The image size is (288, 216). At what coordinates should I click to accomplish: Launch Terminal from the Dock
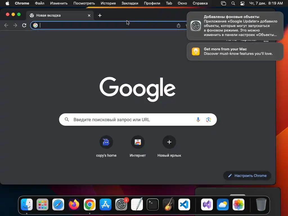click(x=153, y=204)
